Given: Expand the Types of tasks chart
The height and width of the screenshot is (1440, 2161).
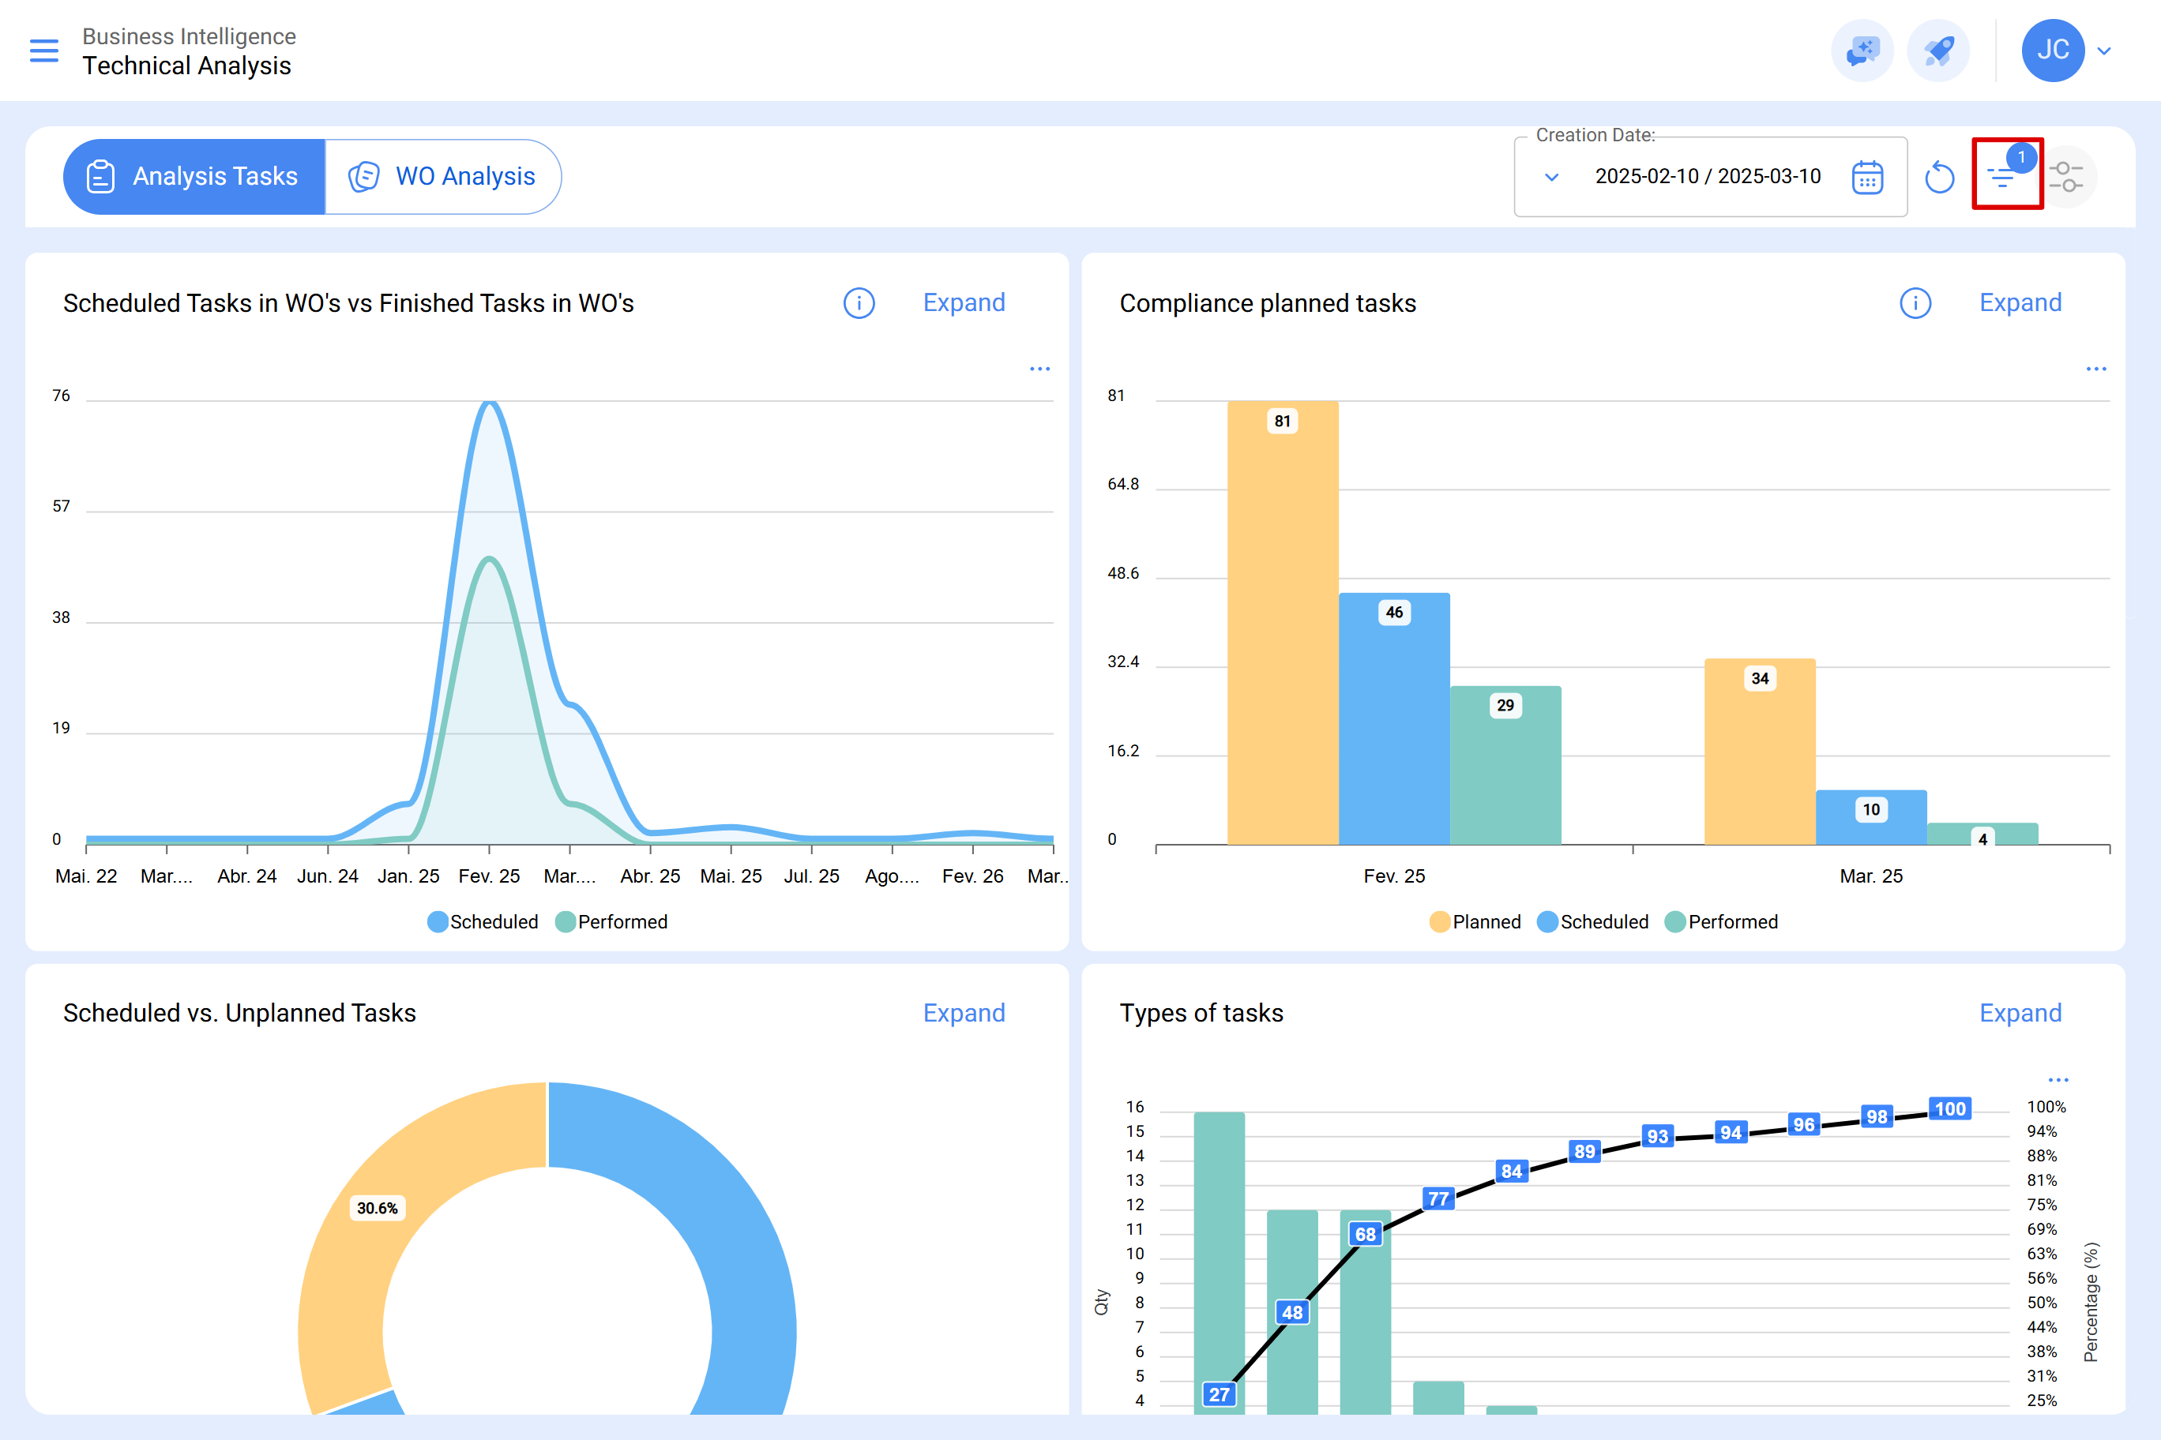Looking at the screenshot, I should pos(2020,1013).
